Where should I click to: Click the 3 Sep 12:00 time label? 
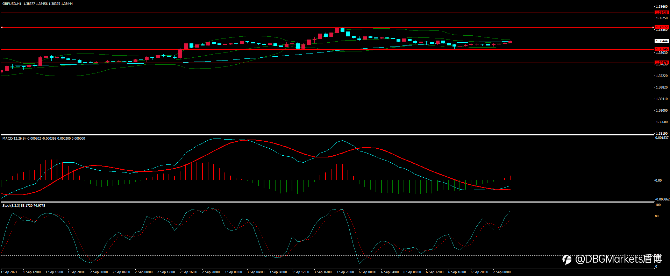click(300, 272)
